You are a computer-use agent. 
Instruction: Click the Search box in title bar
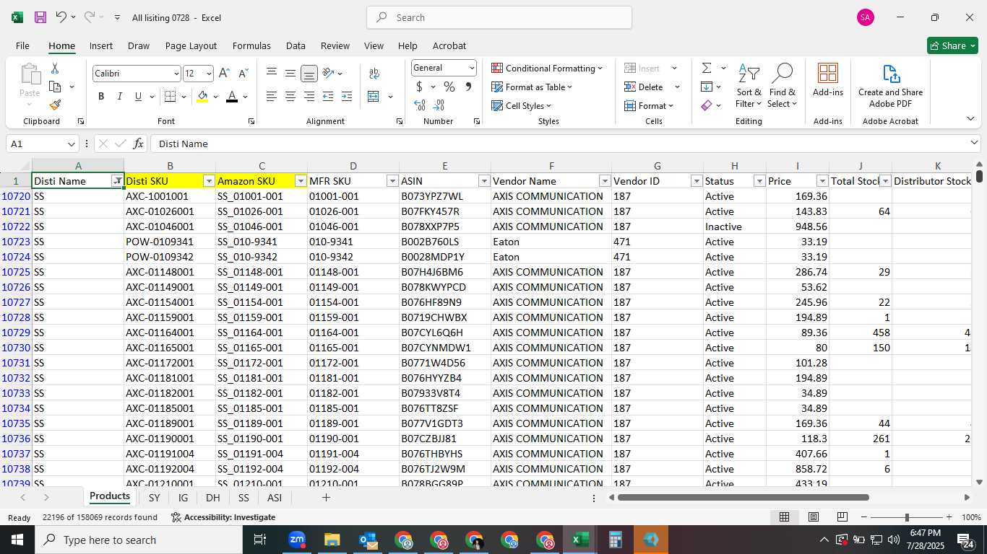(x=499, y=17)
